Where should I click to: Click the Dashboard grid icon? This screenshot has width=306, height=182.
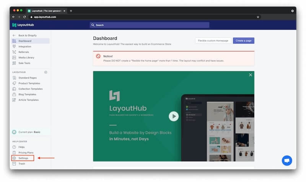point(14,41)
